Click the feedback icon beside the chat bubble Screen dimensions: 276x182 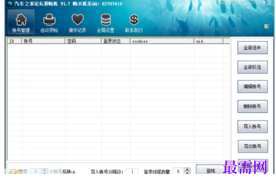[233, 2]
